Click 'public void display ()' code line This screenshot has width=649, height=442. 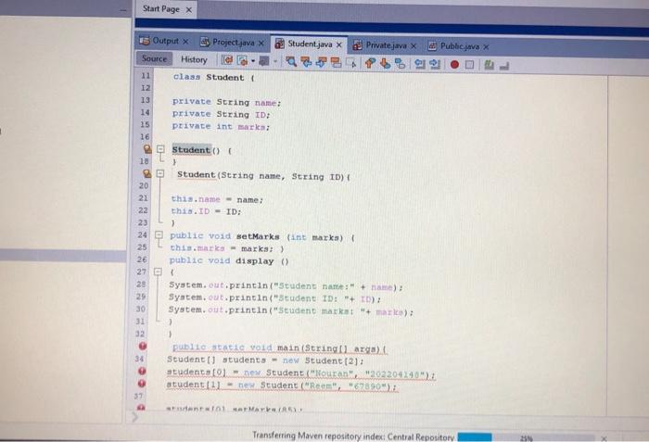coord(229,260)
